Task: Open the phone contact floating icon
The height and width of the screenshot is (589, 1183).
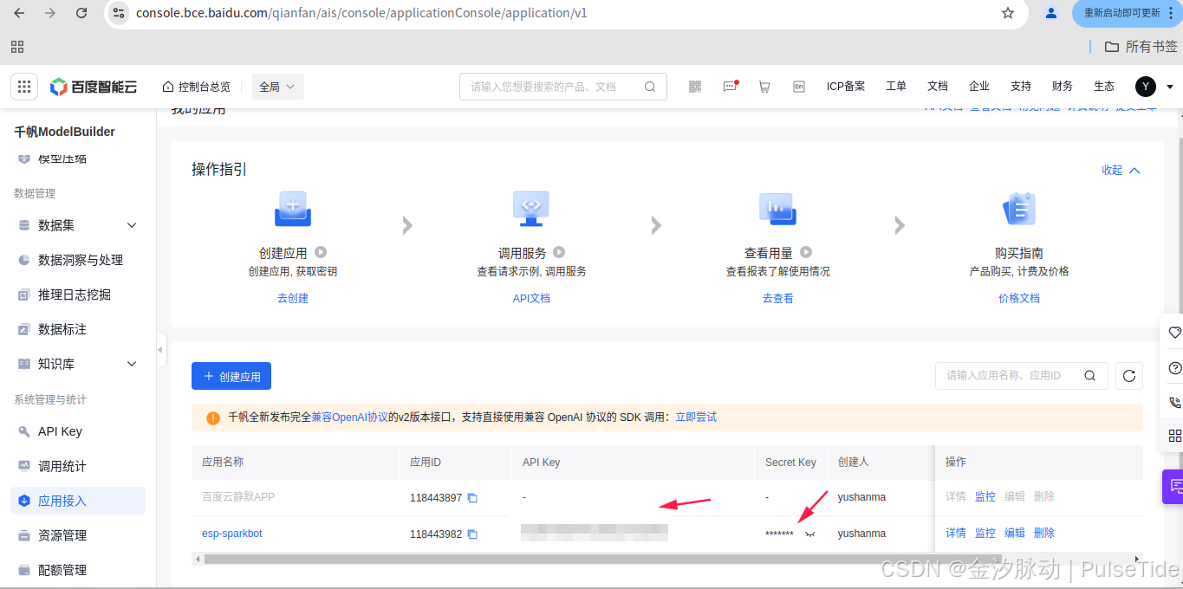Action: click(1175, 402)
